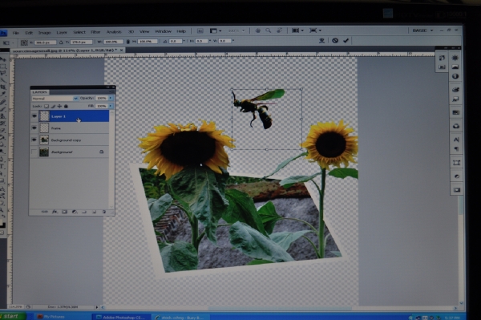This screenshot has width=481, height=320.
Task: Click the link layers icon in Layers panel
Action: tap(44, 212)
